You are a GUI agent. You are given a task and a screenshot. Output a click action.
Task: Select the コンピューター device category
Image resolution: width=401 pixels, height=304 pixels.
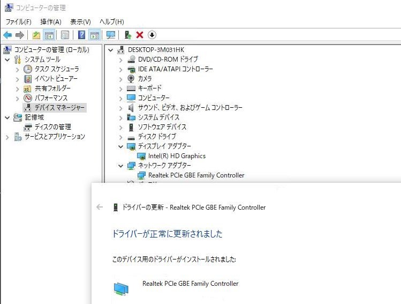pyautogui.click(x=154, y=98)
